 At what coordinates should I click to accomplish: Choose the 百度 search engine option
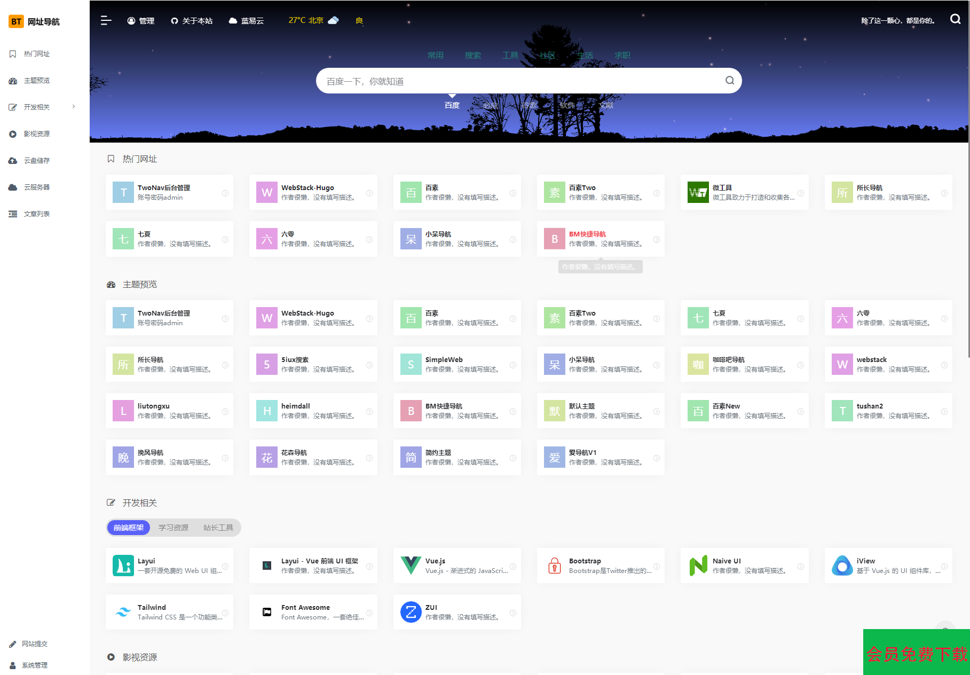pos(452,105)
